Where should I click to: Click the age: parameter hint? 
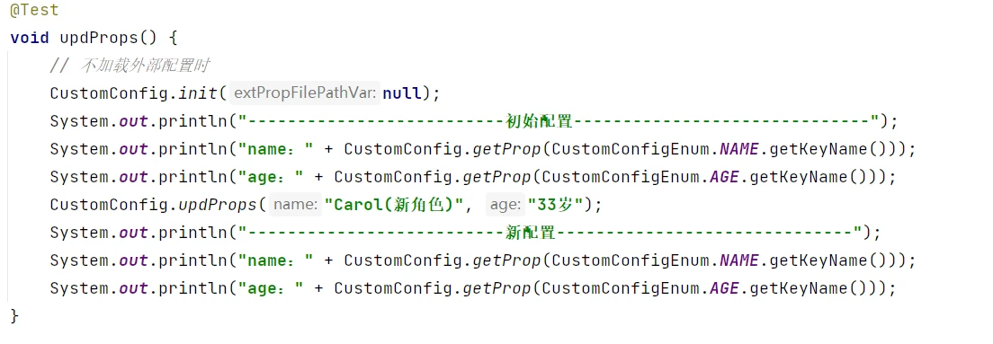tap(506, 205)
